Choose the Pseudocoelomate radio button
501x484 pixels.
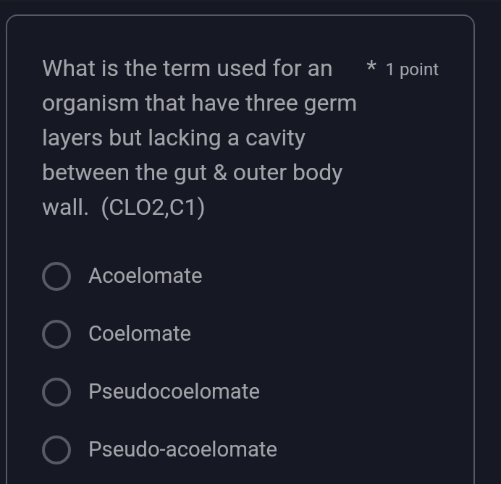[x=56, y=392]
